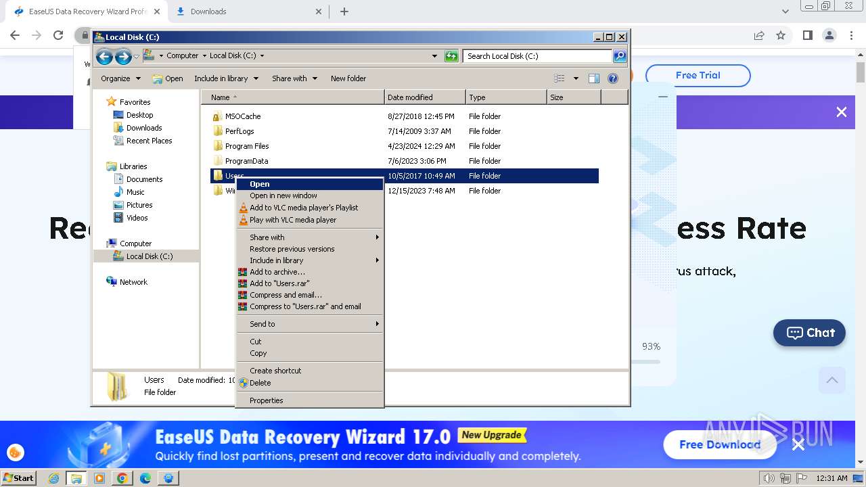Viewport: 866px width, 487px height.
Task: Open Chrome tab search dropdown arrow
Action: 785,11
